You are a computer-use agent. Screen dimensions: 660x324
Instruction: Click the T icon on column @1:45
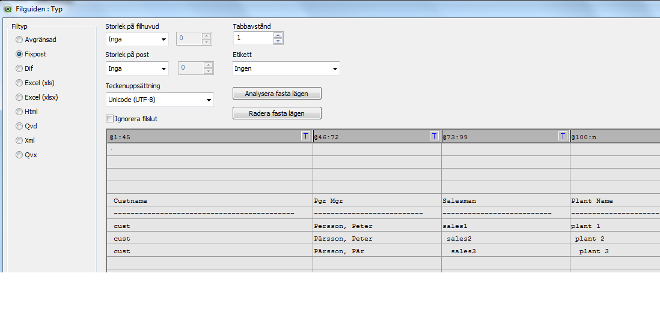(305, 136)
